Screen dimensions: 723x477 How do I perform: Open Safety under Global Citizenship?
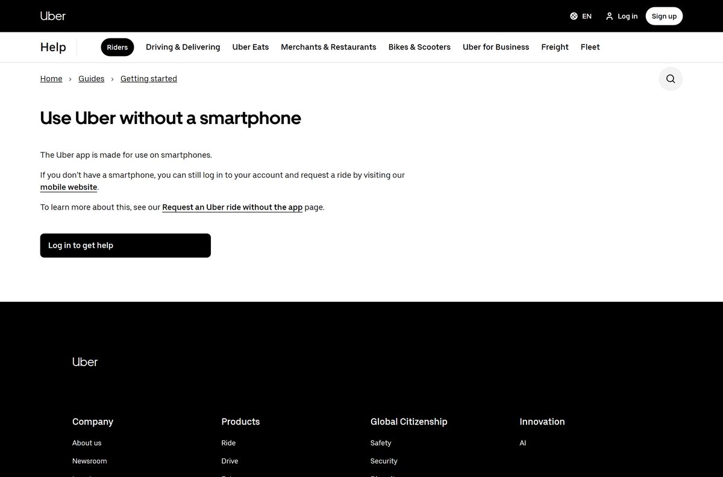point(381,443)
